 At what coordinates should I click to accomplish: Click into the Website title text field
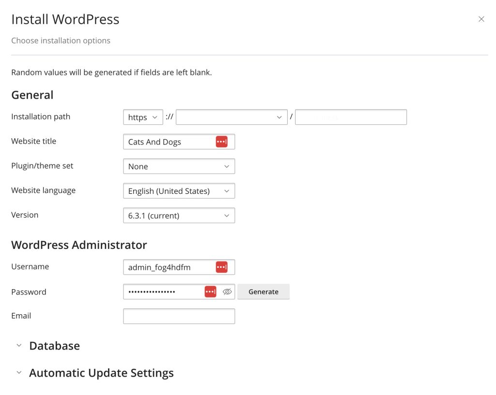point(167,142)
